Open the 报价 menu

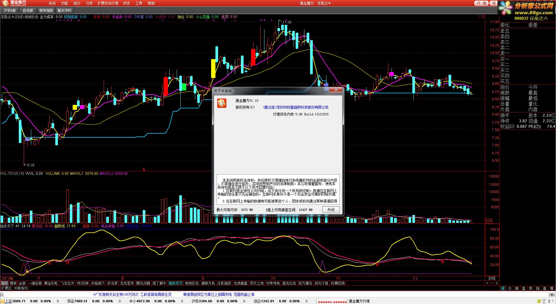pos(77,3)
